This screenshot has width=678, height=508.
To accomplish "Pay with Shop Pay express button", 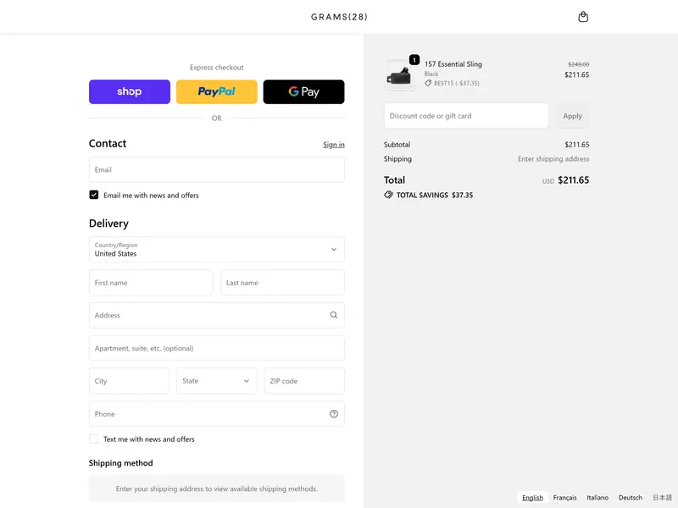I will tap(130, 91).
